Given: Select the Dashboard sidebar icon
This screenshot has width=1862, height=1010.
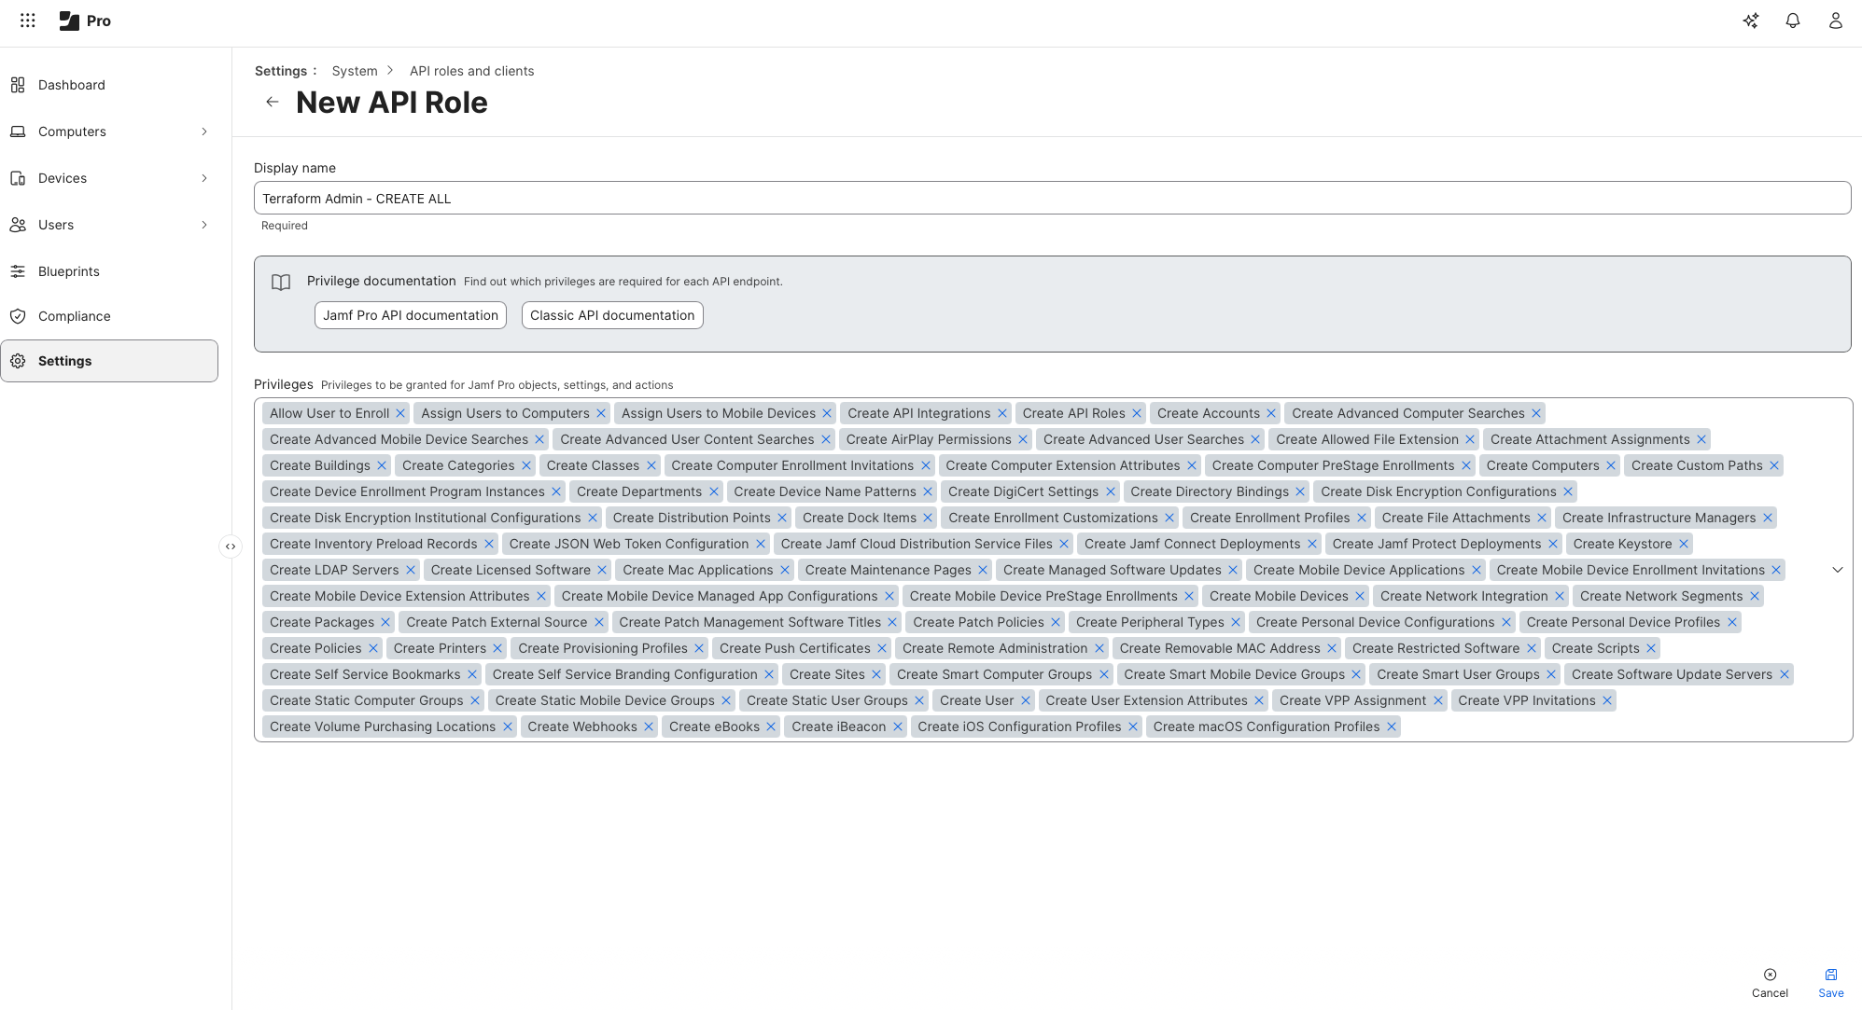Looking at the screenshot, I should 18,85.
